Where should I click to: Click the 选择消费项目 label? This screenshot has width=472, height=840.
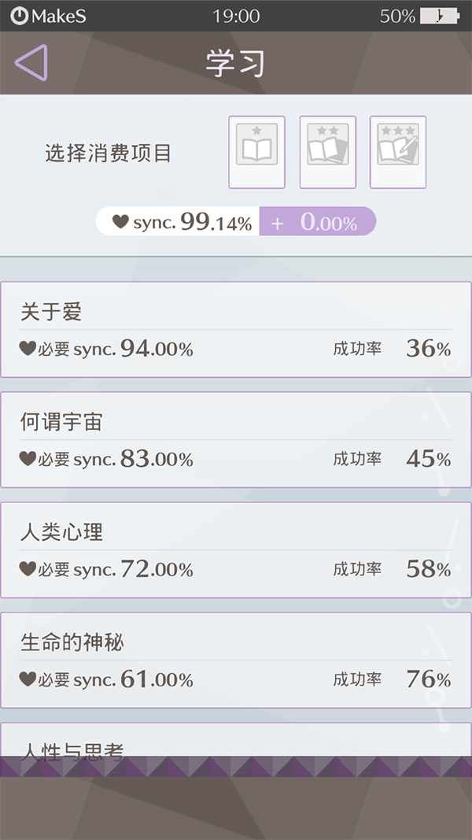pos(109,154)
